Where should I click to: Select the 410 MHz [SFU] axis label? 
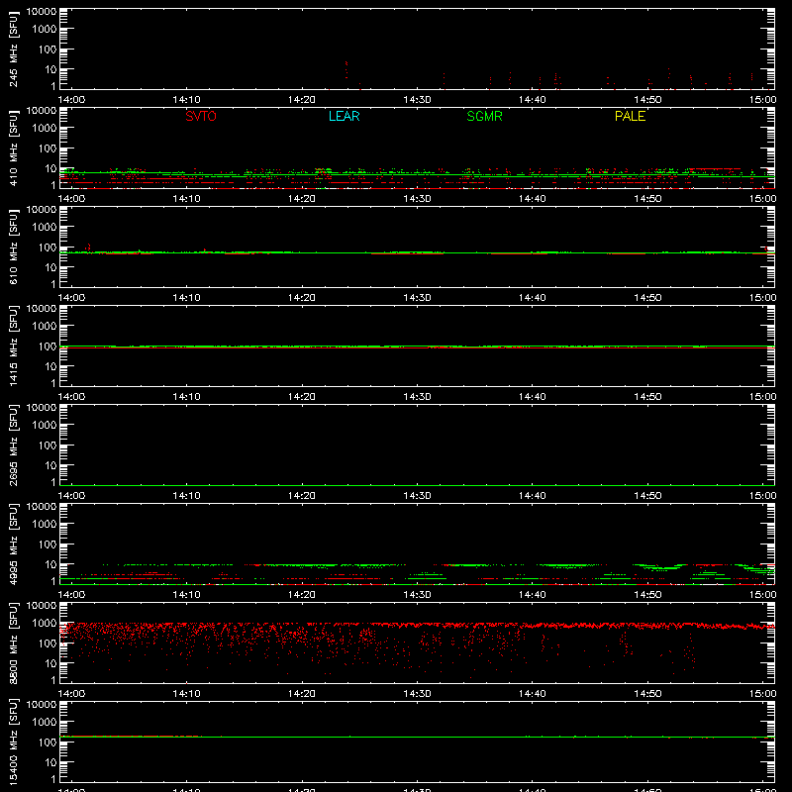(13, 148)
